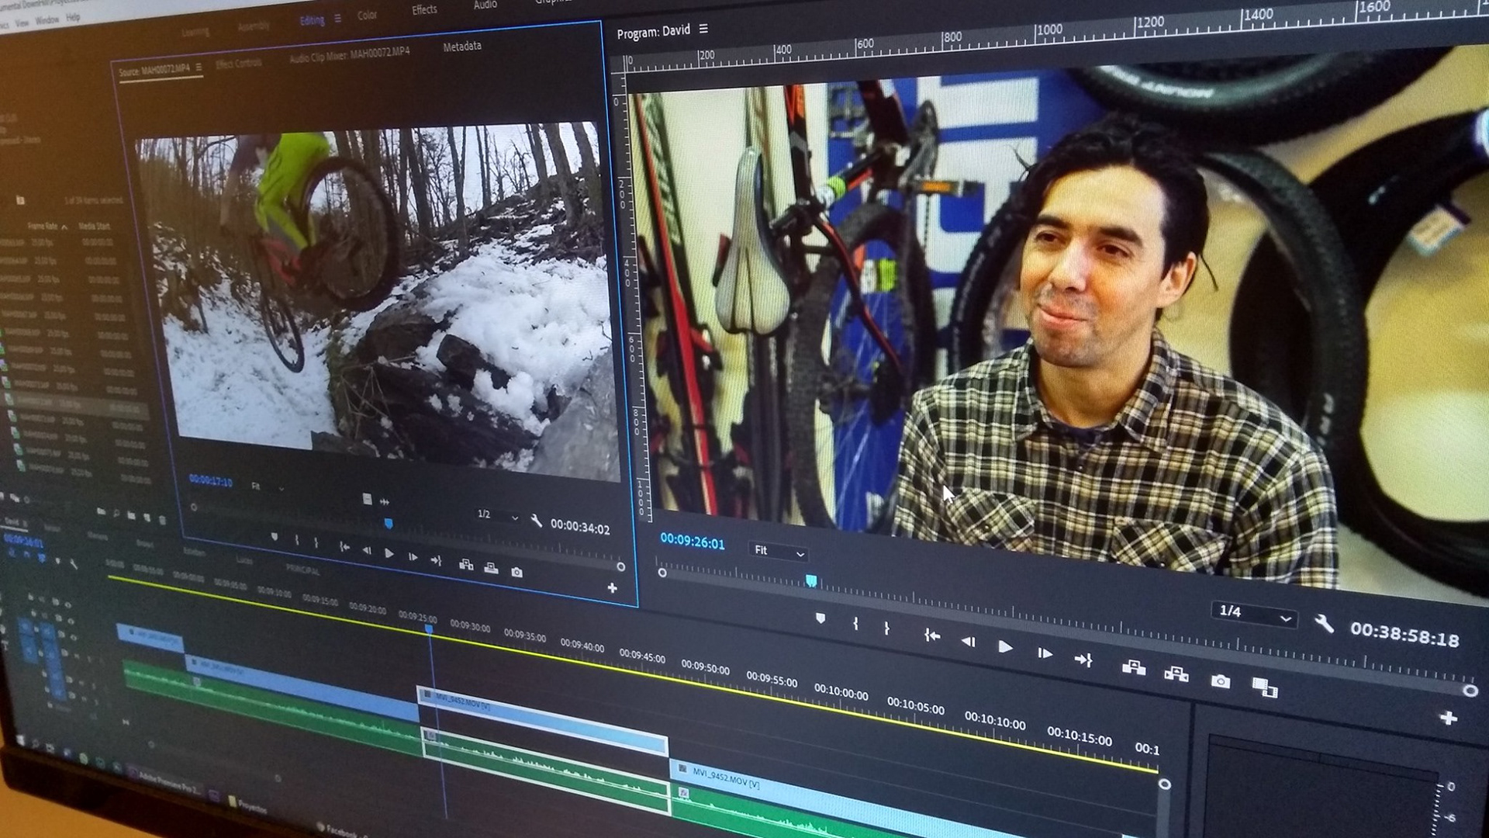Click Overwrite button in Source monitor
Viewport: 1489px width, 838px height.
[x=491, y=569]
